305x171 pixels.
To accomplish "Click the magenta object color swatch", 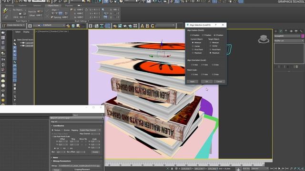I will (303, 36).
